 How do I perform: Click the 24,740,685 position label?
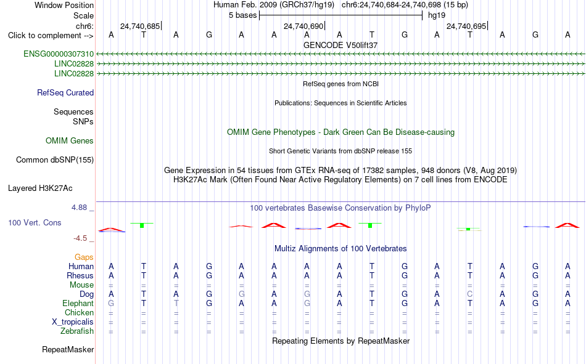tap(140, 26)
